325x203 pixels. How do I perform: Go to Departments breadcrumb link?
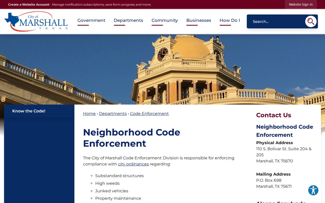click(113, 114)
